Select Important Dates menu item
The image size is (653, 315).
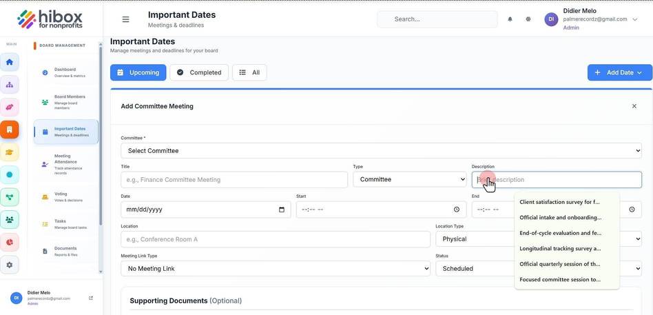[x=66, y=132]
